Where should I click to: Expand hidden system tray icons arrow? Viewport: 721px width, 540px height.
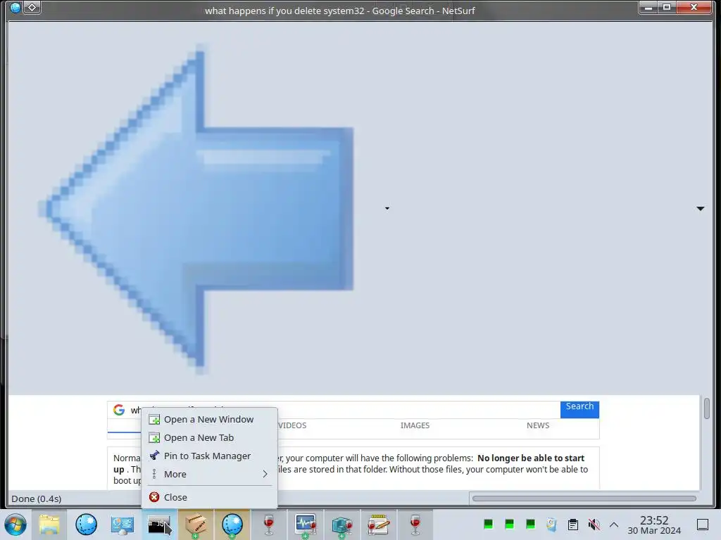(614, 525)
